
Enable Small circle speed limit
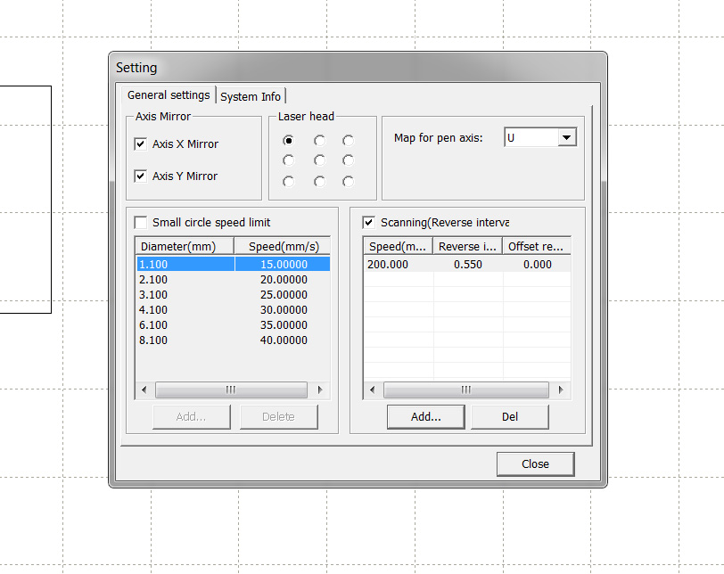140,223
